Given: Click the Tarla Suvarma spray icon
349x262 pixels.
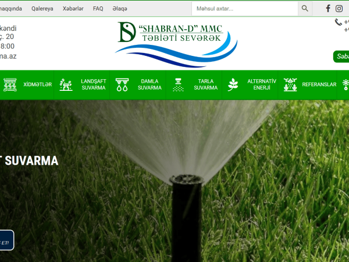Looking at the screenshot, I should click(x=178, y=84).
